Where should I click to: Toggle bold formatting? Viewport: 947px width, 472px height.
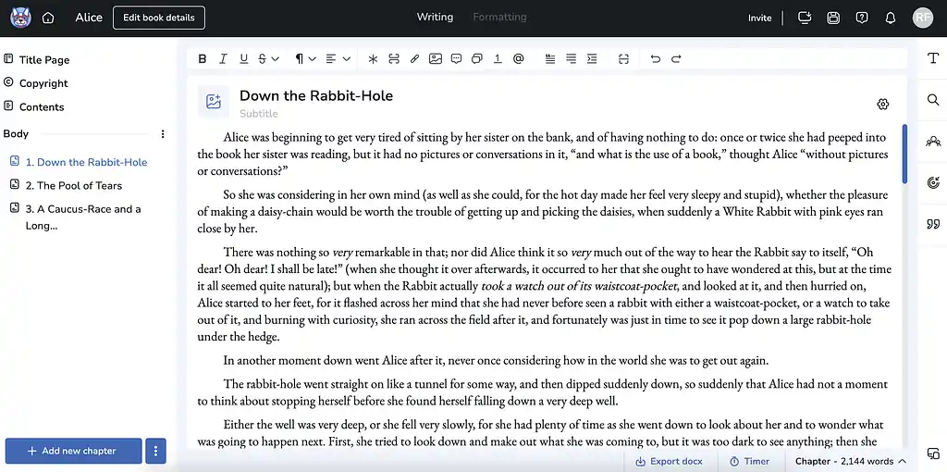[203, 58]
